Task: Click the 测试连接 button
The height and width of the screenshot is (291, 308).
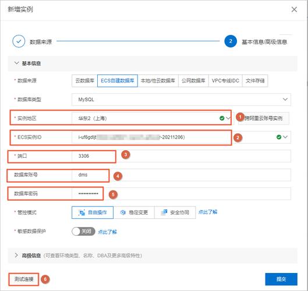Action: pos(24,279)
